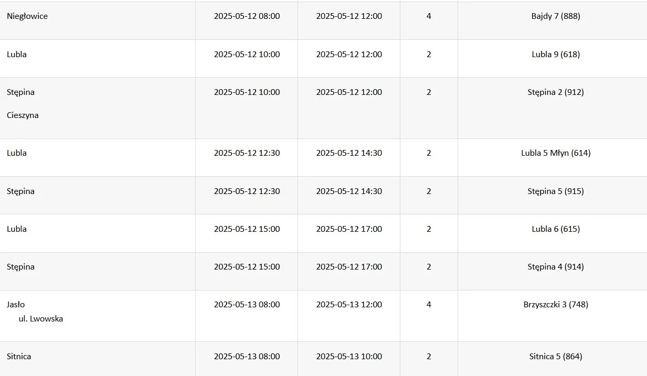647x376 pixels.
Task: Select Stępina 5 (915) station cell
Action: point(556,191)
